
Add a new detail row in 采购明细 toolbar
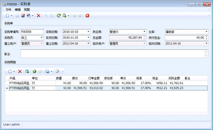[x=10, y=71]
